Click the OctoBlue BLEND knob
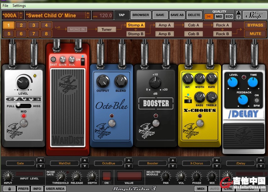Screen dimensions: 268x192 [121, 81]
